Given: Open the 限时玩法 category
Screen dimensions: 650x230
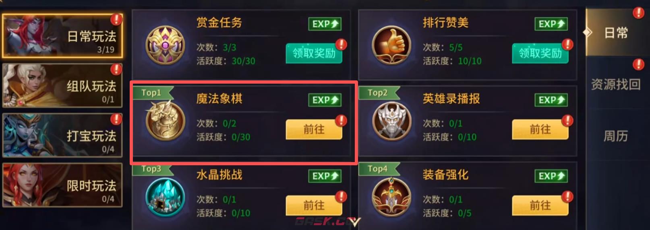Looking at the screenshot, I should point(62,185).
